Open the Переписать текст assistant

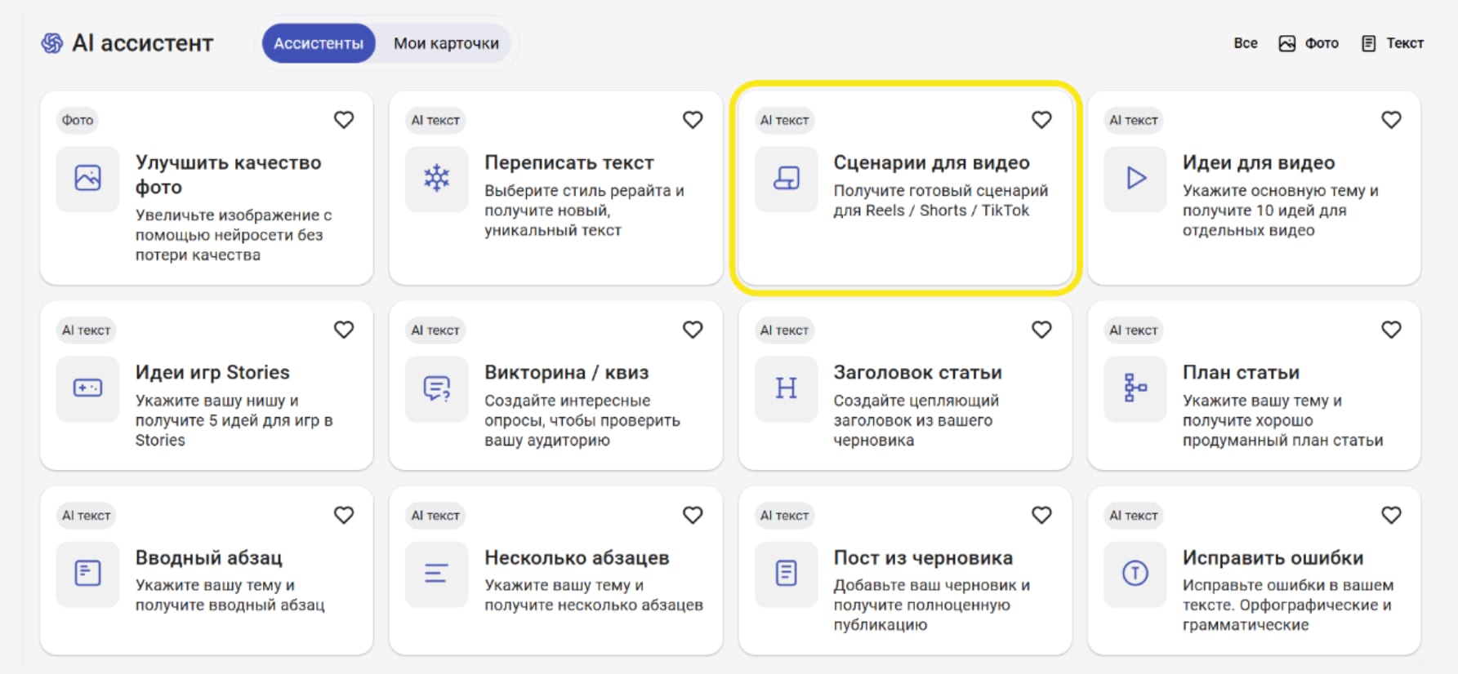point(555,188)
